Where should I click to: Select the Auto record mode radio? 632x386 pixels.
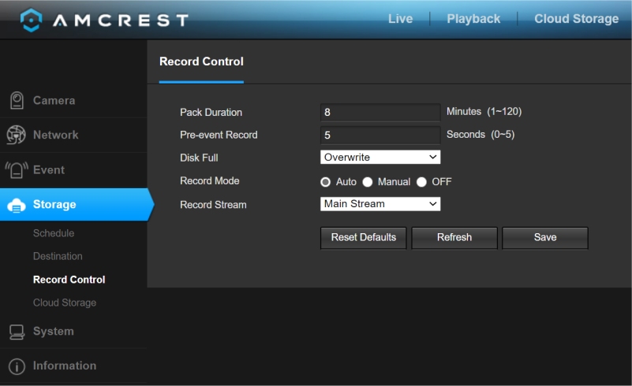(325, 182)
